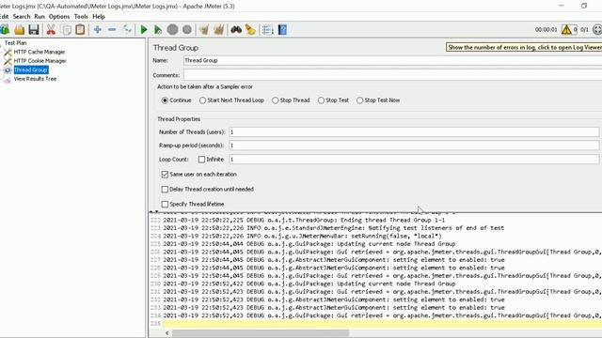Clear all results with the double broom icon
Screen dimensions: 602x338
pos(218,29)
